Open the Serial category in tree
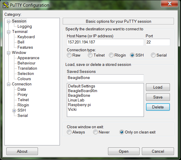181x160 pixels. (23, 115)
